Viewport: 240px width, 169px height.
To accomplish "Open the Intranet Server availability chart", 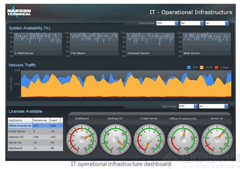I will (148, 44).
